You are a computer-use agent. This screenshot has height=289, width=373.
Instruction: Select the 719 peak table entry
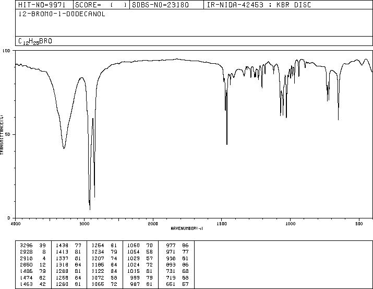point(177,278)
